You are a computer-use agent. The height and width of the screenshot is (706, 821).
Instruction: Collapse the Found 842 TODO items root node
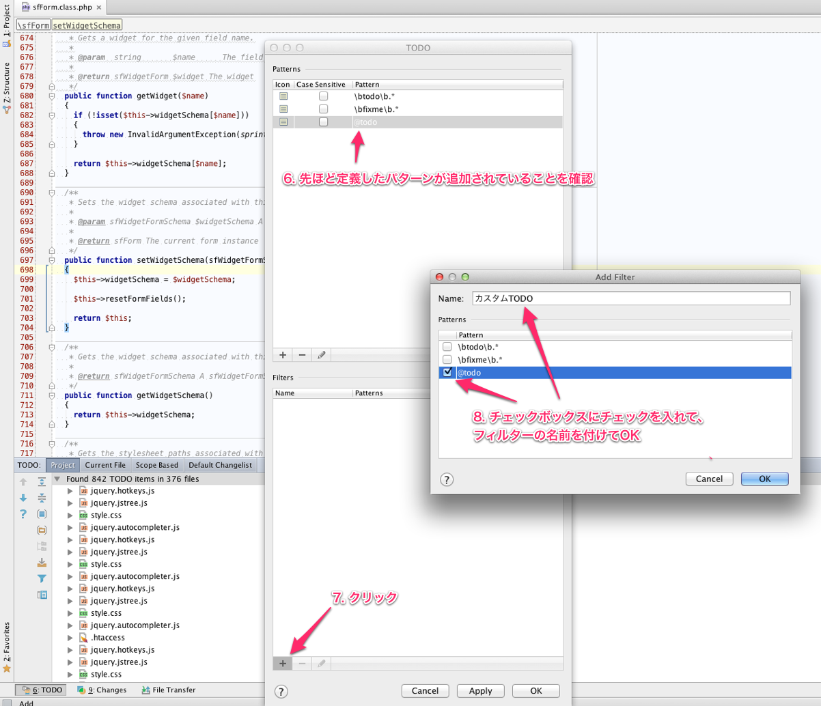pyautogui.click(x=57, y=479)
